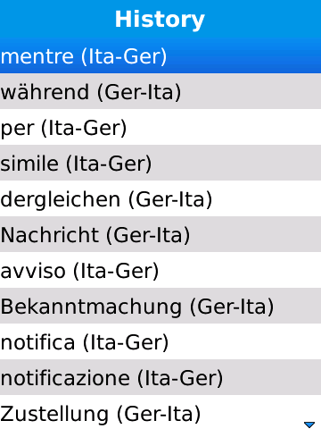Tap the word Nachricht
The image size is (321, 429).
(x=50, y=235)
